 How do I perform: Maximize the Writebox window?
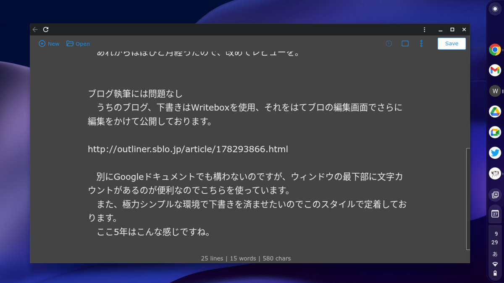[452, 30]
